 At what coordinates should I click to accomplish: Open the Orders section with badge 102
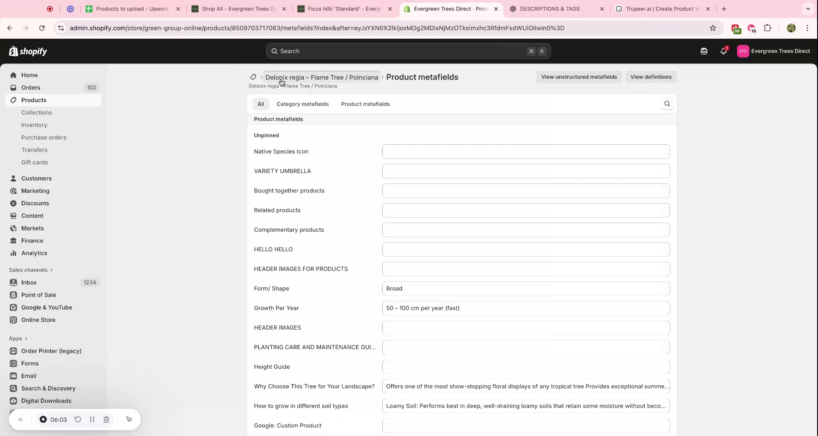coord(30,87)
